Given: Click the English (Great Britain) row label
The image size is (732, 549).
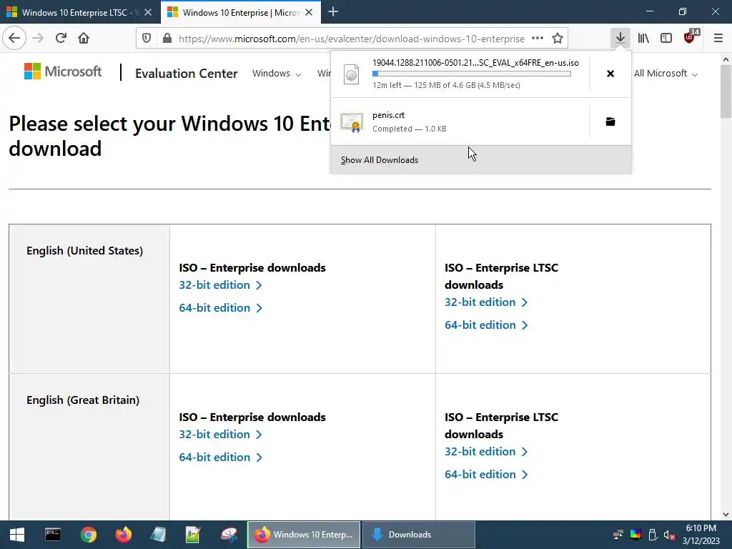Looking at the screenshot, I should (x=83, y=400).
